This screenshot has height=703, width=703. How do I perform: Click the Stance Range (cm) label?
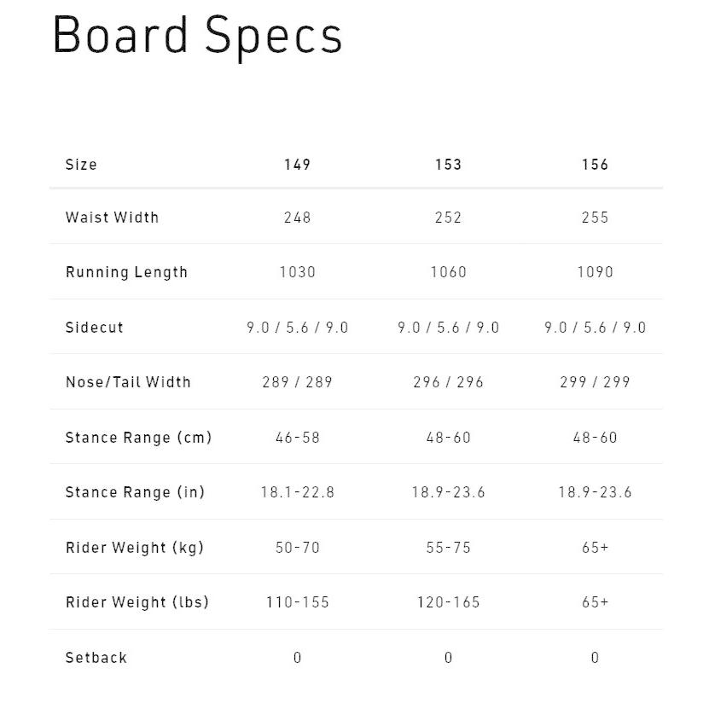(138, 438)
